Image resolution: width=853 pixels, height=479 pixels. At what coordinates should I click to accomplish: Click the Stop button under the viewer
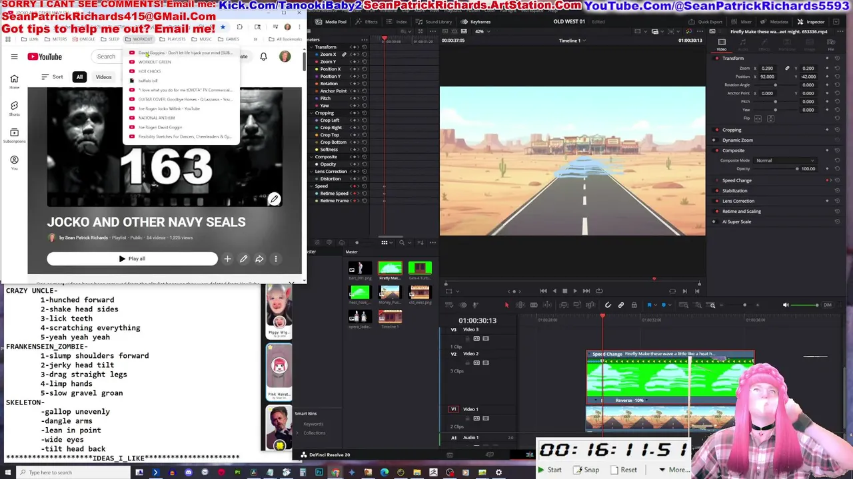click(564, 291)
